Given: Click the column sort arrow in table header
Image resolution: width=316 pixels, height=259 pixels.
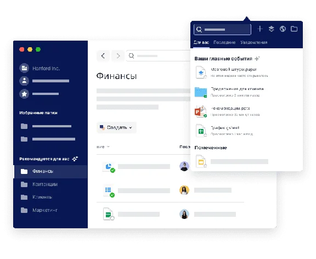Looking at the screenshot, I should (108, 147).
